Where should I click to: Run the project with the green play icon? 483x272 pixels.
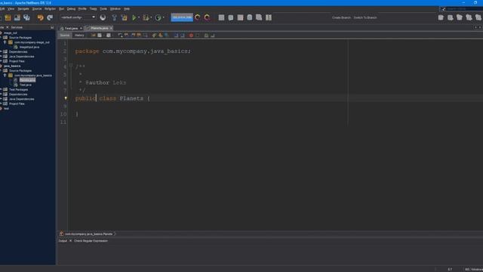coord(134,17)
